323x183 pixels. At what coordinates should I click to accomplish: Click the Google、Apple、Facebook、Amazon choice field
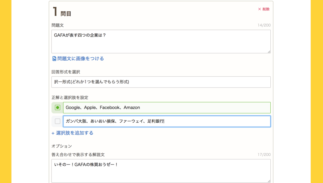167,108
